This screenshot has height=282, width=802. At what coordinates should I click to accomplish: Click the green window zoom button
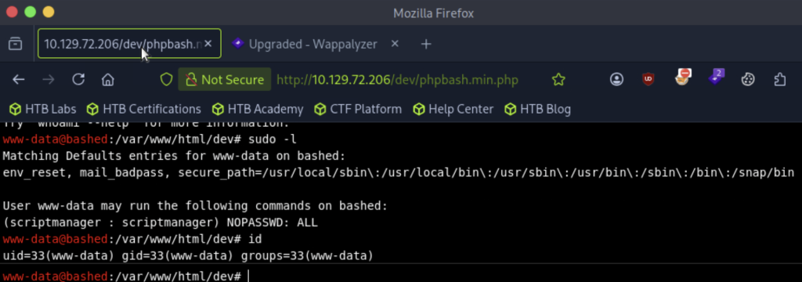pos(31,12)
